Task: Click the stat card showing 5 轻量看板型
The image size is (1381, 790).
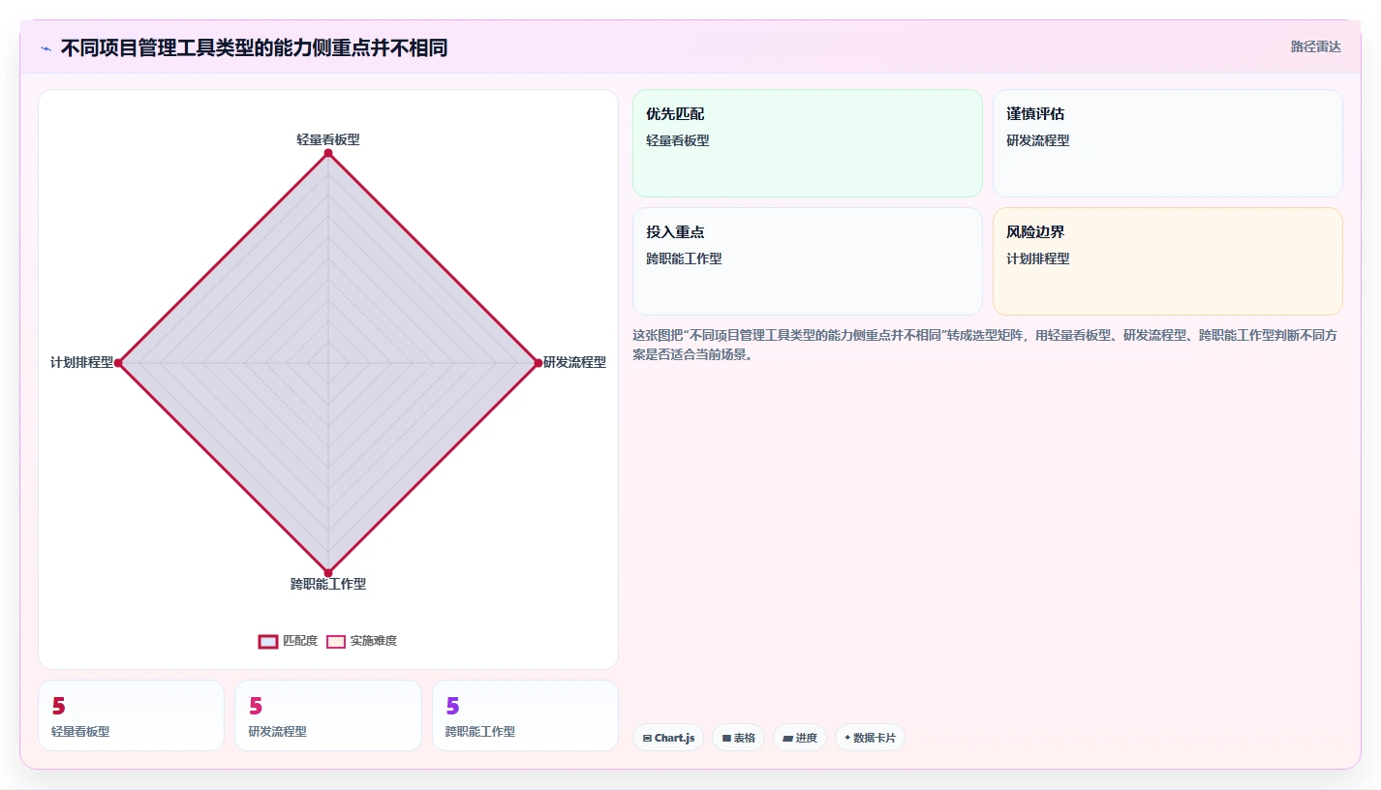Action: [131, 715]
